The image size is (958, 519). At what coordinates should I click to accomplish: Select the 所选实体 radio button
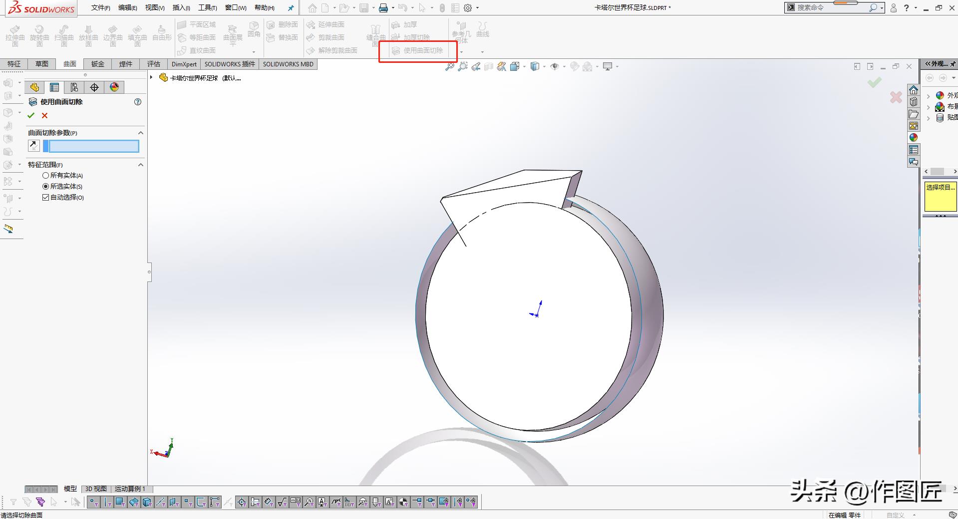coord(46,187)
